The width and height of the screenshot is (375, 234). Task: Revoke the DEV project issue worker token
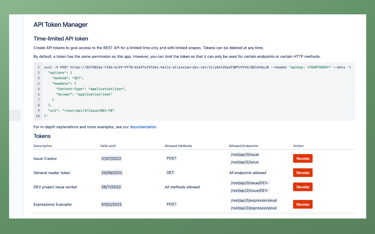tap(303, 187)
